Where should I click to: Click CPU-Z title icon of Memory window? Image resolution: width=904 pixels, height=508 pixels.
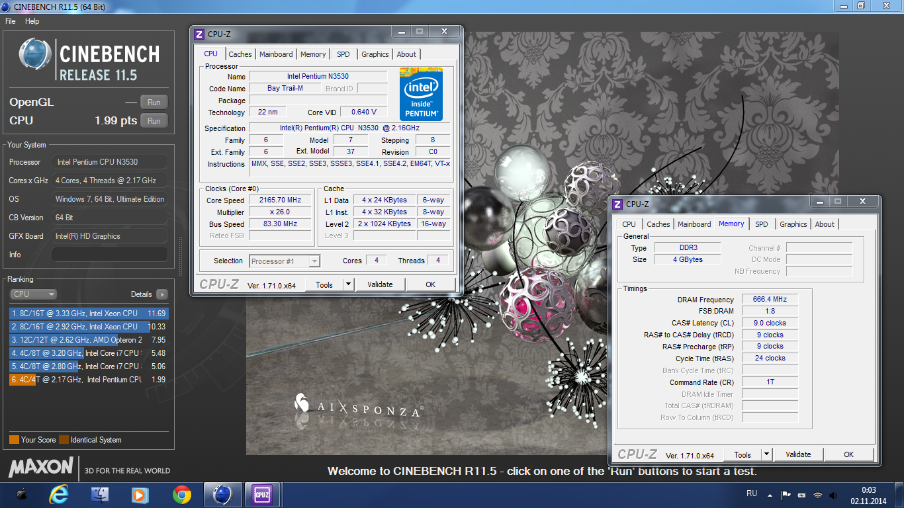coord(617,204)
